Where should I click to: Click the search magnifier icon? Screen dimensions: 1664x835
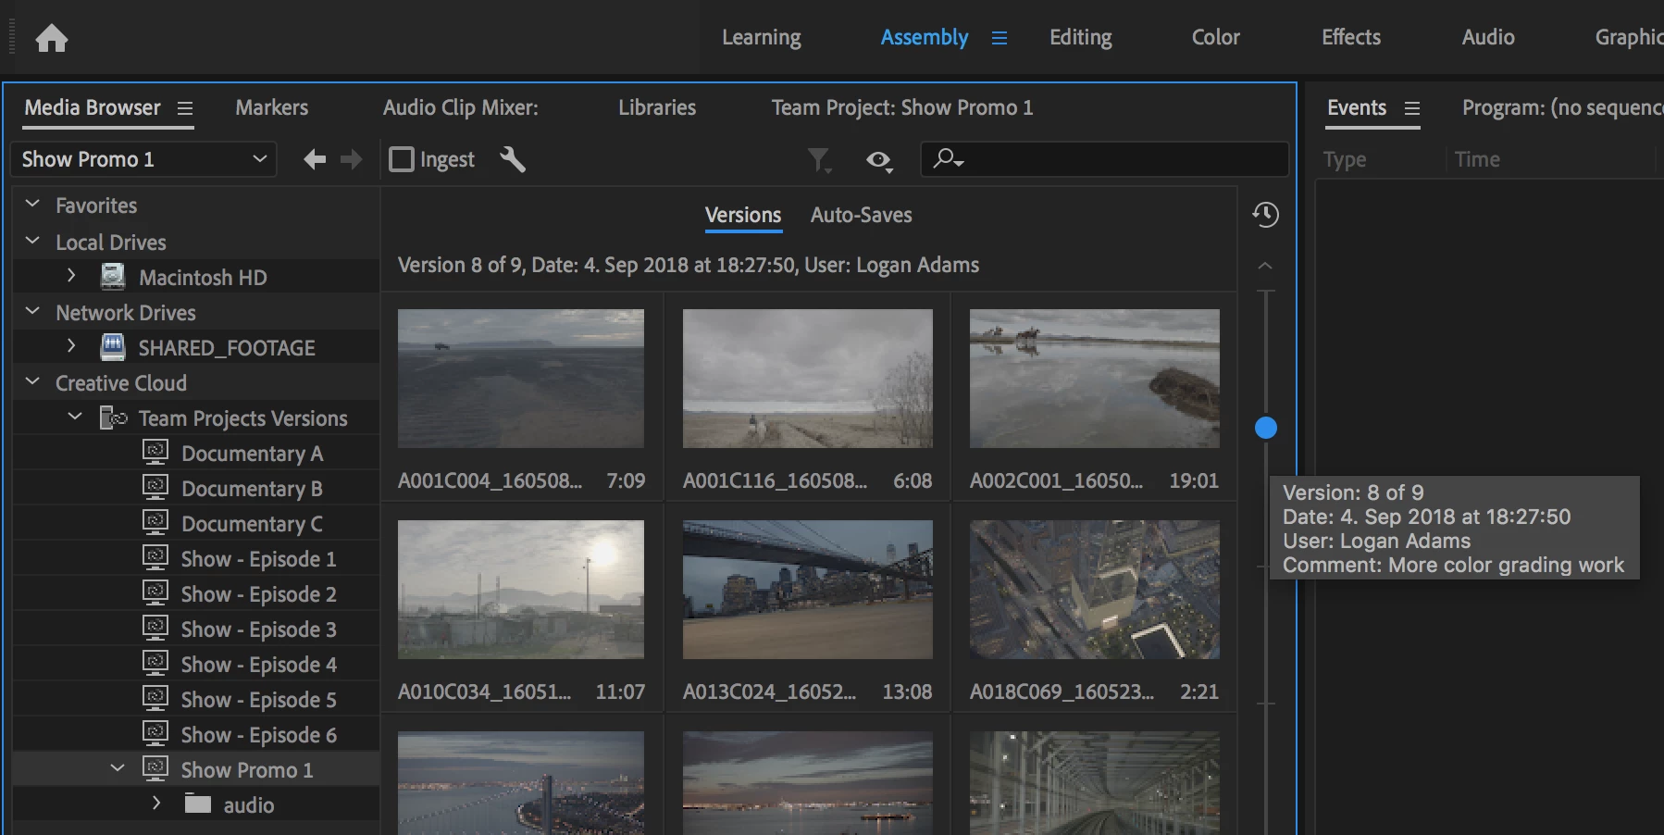[948, 159]
